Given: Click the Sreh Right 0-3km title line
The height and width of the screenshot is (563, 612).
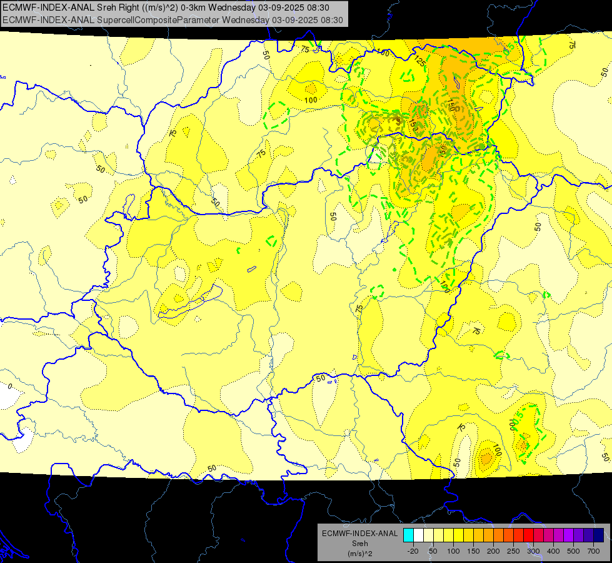Looking at the screenshot, I should (x=166, y=8).
